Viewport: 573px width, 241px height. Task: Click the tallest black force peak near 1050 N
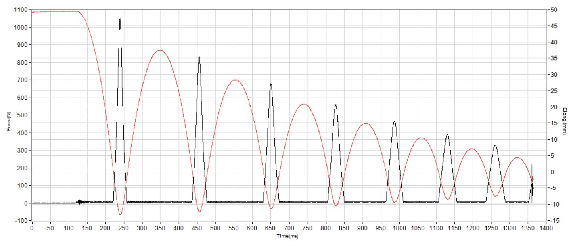(x=120, y=19)
